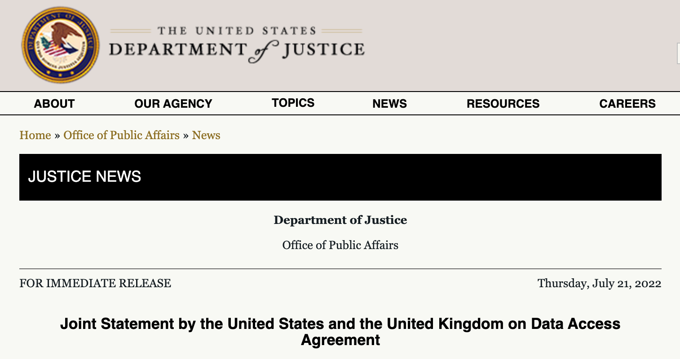Click the JUSTICE NEWS black banner
This screenshot has height=359, width=680.
[x=340, y=177]
